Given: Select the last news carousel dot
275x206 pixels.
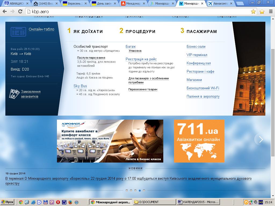Looking at the screenshot, I should point(144,190).
